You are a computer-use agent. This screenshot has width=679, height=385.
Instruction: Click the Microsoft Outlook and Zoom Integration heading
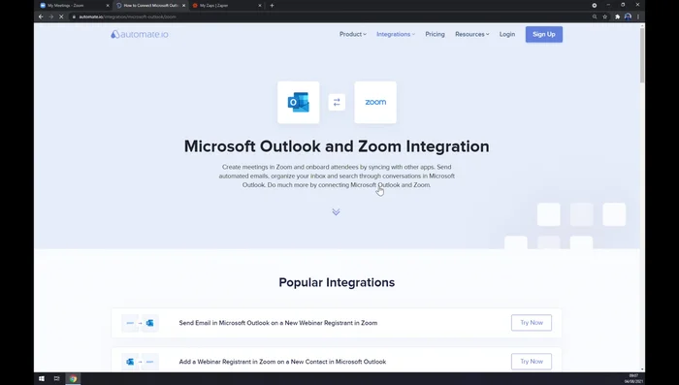click(x=337, y=146)
